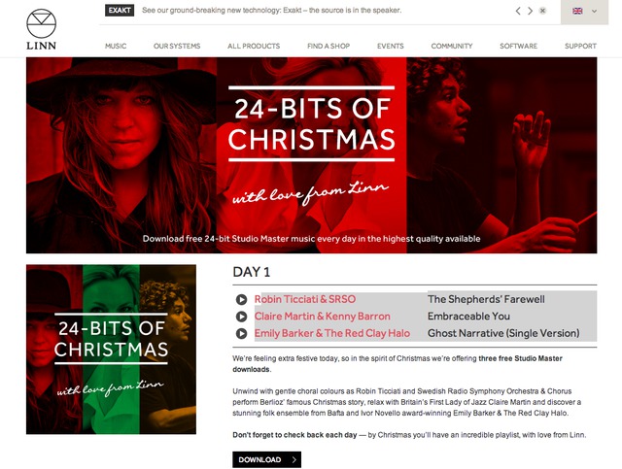This screenshot has width=622, height=469.
Task: Dismiss the Exakt announcement bar
Action: tap(542, 11)
